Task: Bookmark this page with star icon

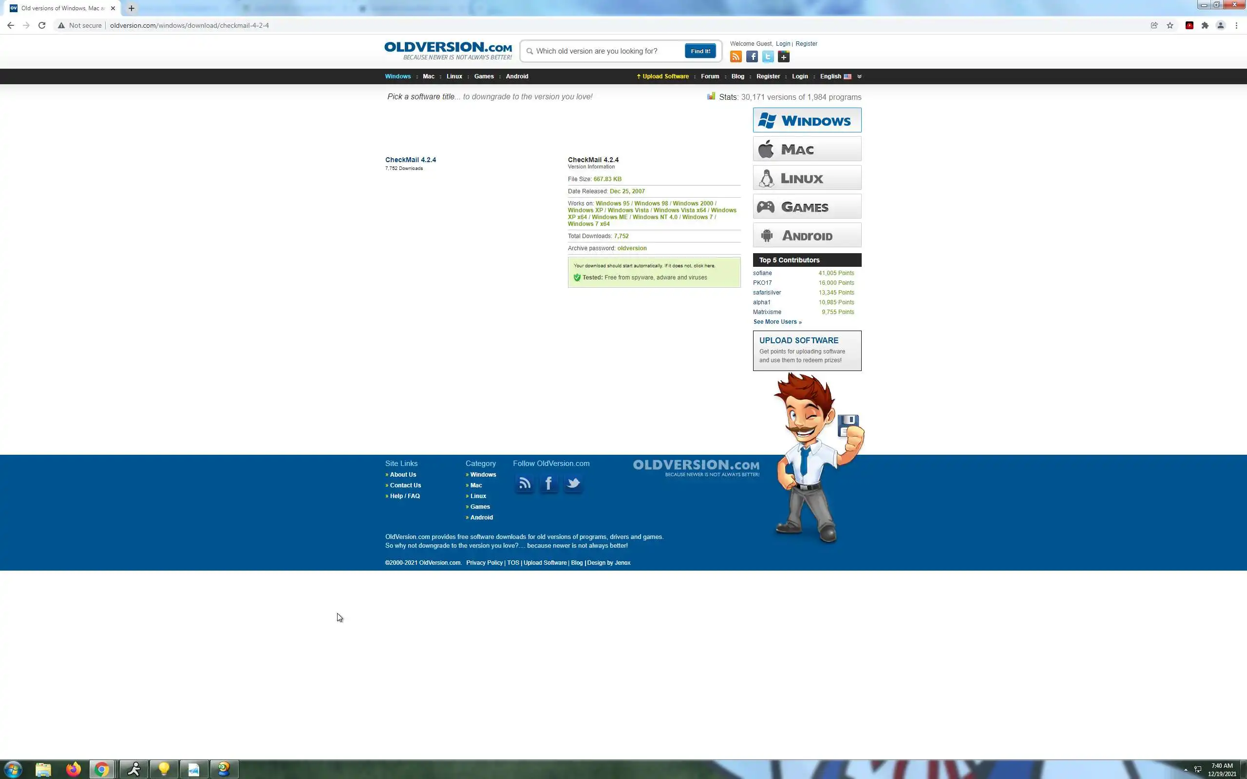Action: (x=1170, y=25)
